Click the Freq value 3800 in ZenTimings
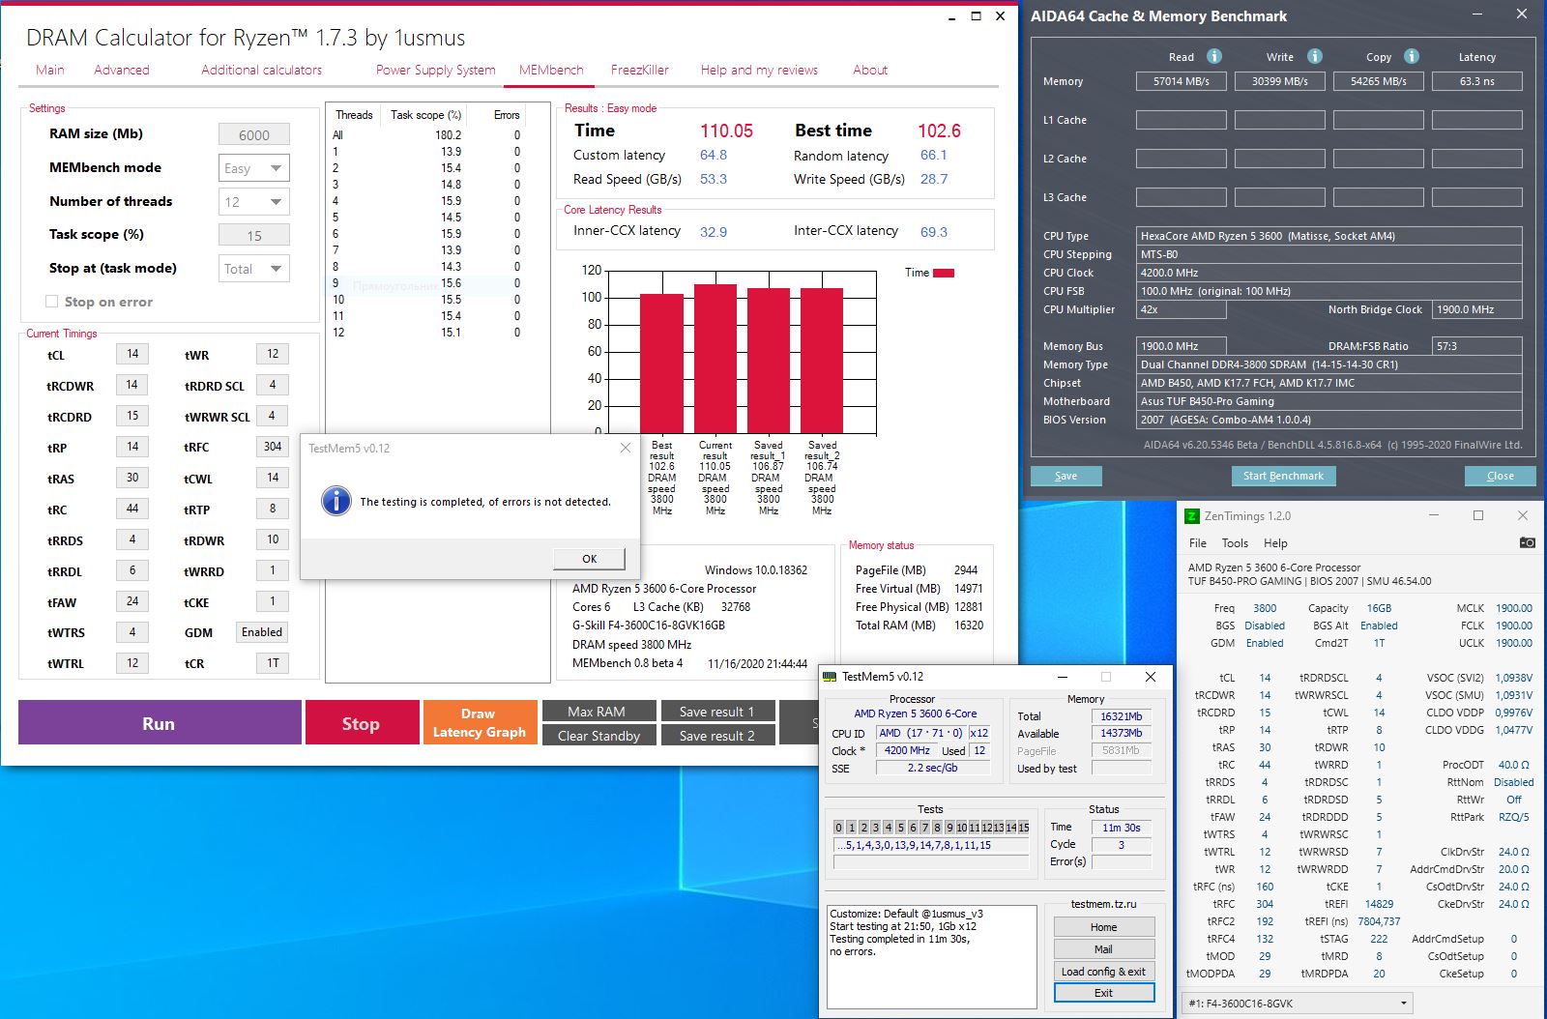This screenshot has height=1019, width=1547. point(1265,608)
